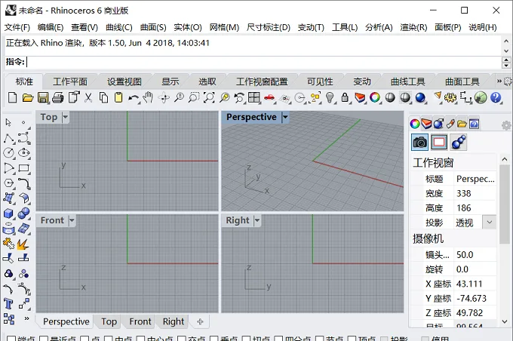Click the toolbar gear options at far right

pyautogui.click(x=508, y=81)
